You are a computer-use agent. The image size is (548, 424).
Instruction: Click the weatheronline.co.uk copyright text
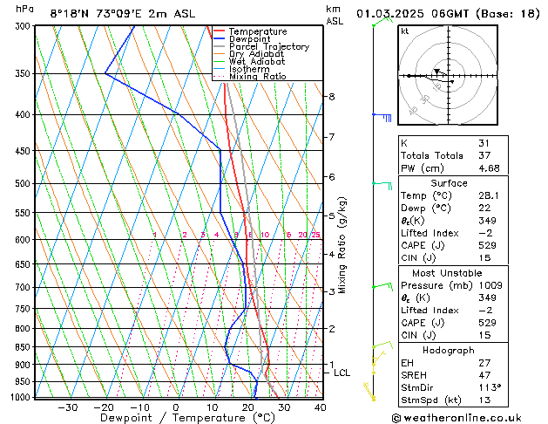(457, 418)
